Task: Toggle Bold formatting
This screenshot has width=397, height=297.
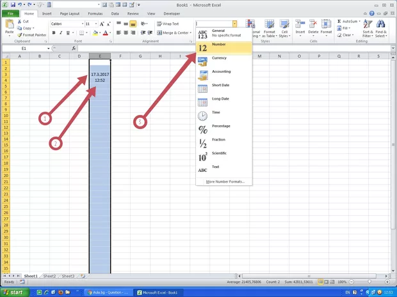Action: coord(54,33)
